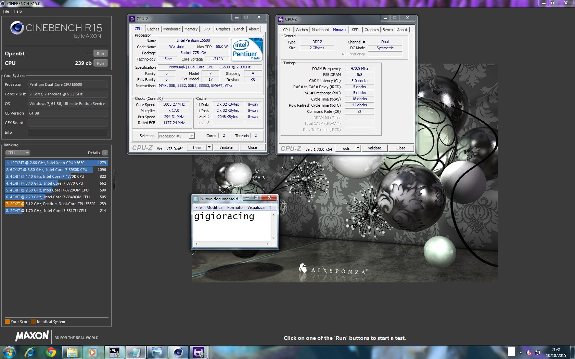Open SPD tab in right CPU-Z window
Viewport: 575px width, 359px height.
(355, 30)
